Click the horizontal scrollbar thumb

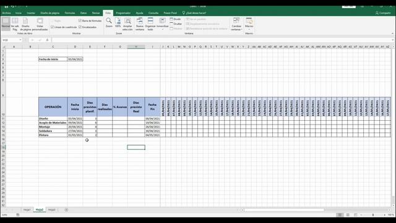pyautogui.click(x=284, y=210)
